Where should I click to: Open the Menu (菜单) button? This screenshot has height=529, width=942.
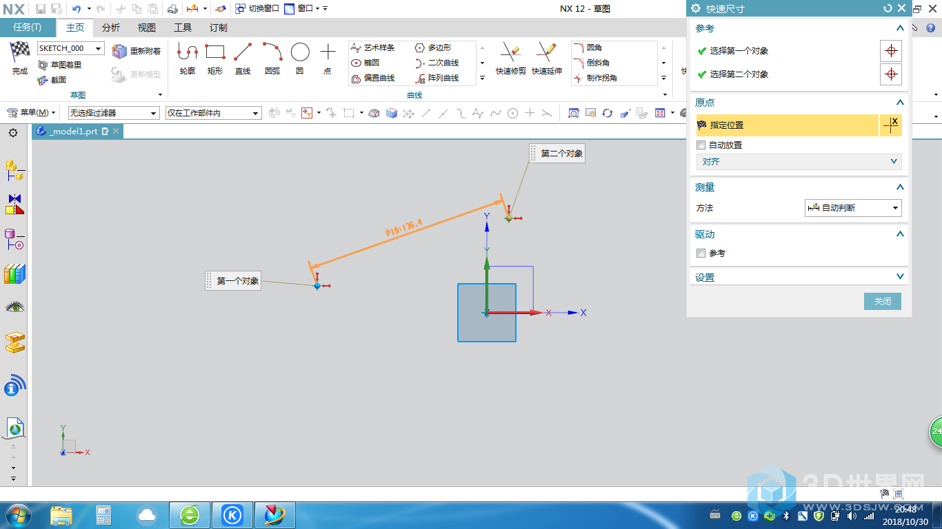pyautogui.click(x=31, y=113)
